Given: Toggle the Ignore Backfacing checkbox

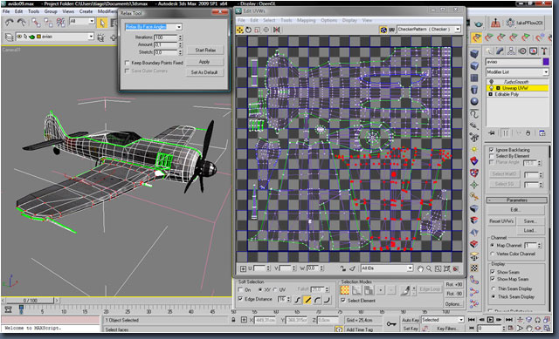Looking at the screenshot, I should [x=492, y=150].
